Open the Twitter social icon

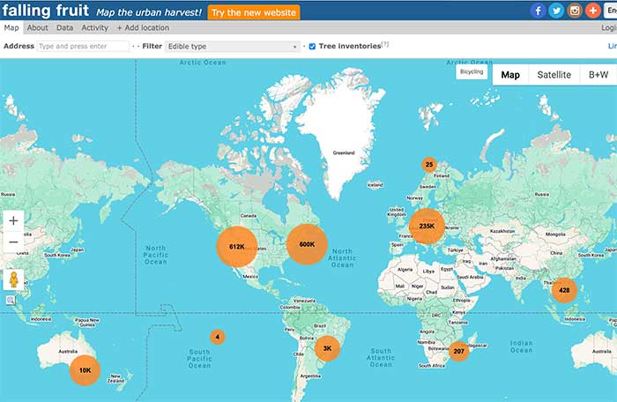coord(556,11)
